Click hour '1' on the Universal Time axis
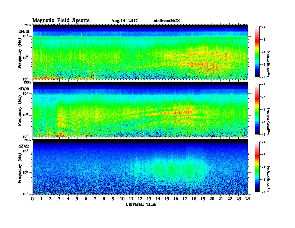Image resolution: width=295 pixels, height=228 pixels. (x=42, y=199)
